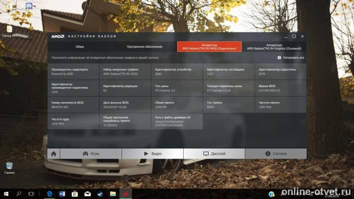Open the Mail app from taskbar

pyautogui.click(x=88, y=194)
